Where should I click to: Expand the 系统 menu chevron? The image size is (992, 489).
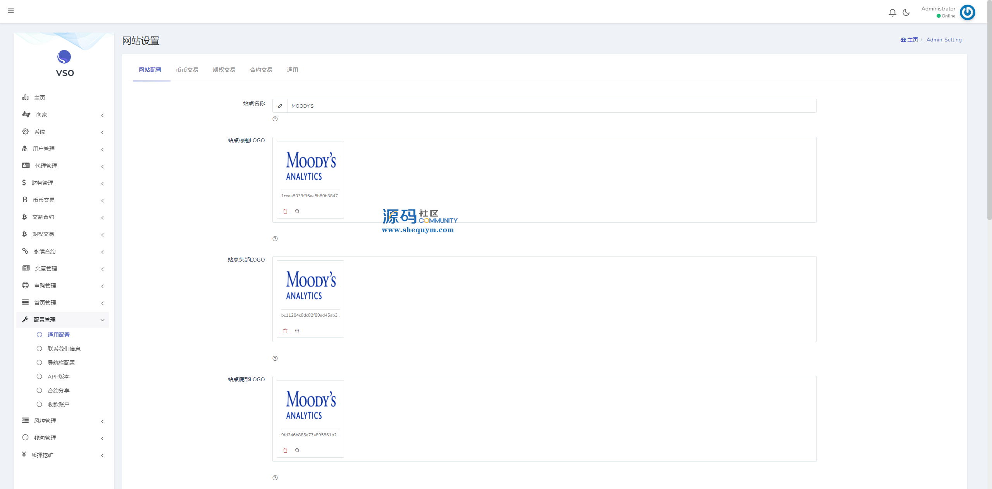102,132
